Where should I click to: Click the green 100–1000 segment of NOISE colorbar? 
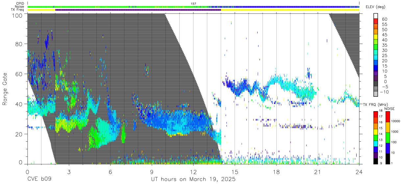point(388,137)
